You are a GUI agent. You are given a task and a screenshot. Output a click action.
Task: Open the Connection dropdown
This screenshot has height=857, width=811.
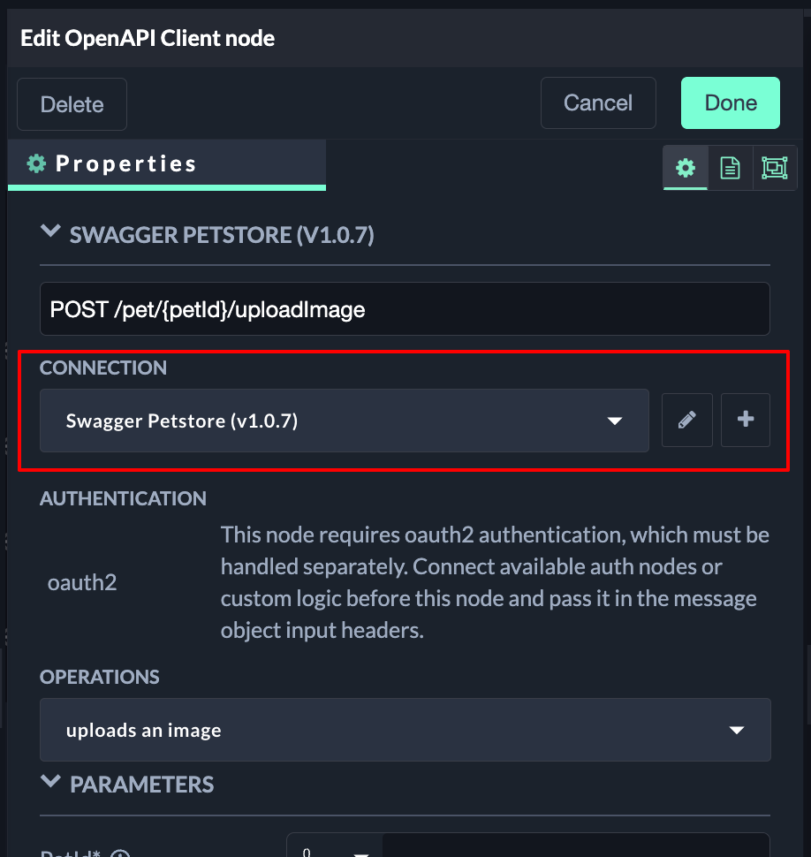345,421
